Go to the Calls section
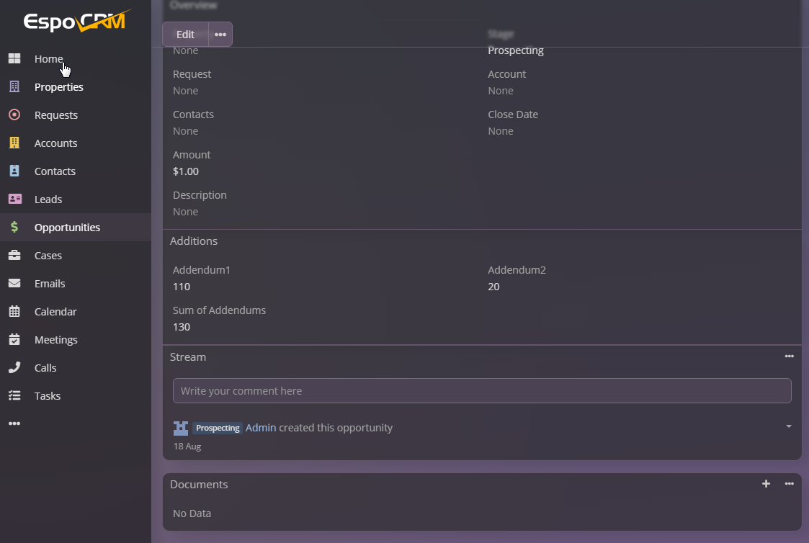 76,368
